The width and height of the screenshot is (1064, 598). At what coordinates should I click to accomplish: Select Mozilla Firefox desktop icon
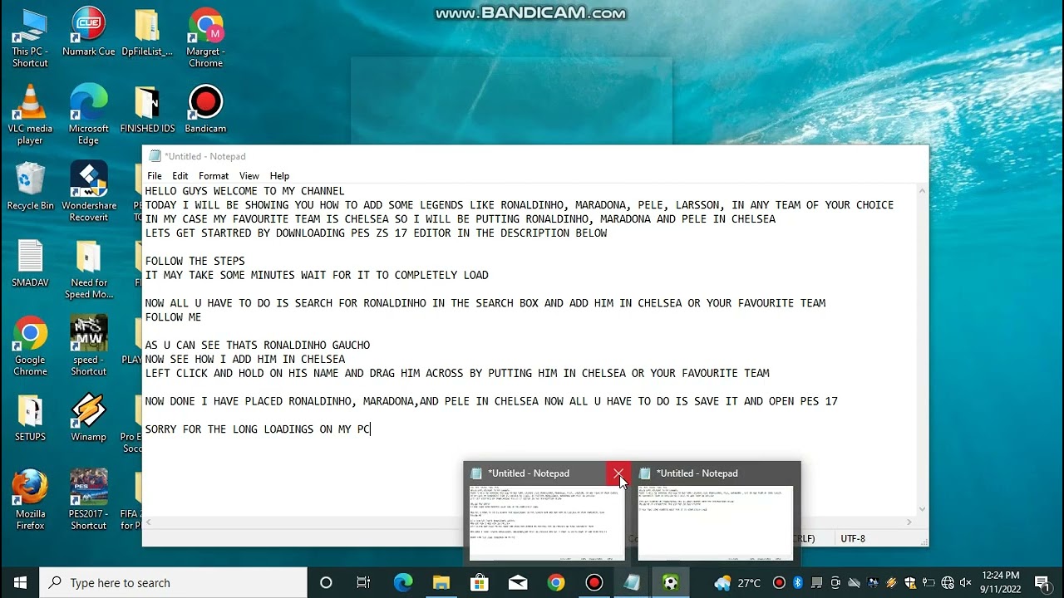pos(30,500)
